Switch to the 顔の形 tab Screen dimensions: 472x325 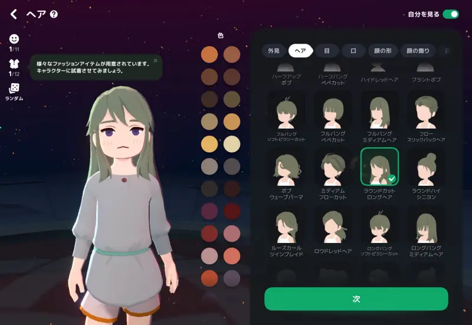tap(383, 51)
